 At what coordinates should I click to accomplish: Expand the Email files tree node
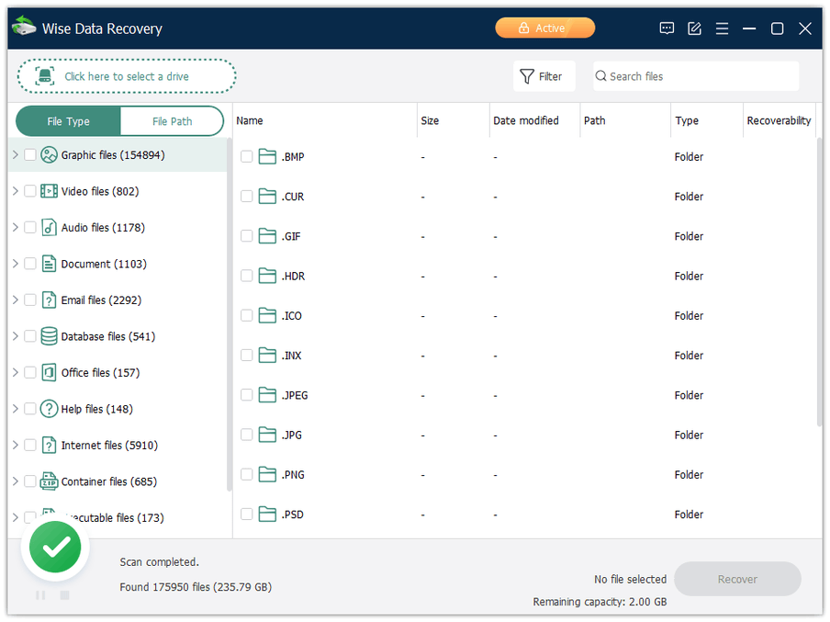point(16,300)
